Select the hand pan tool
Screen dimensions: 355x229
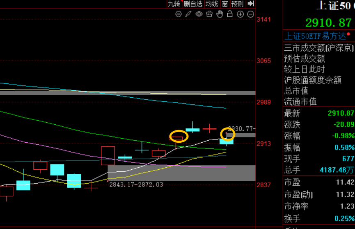point(220,14)
